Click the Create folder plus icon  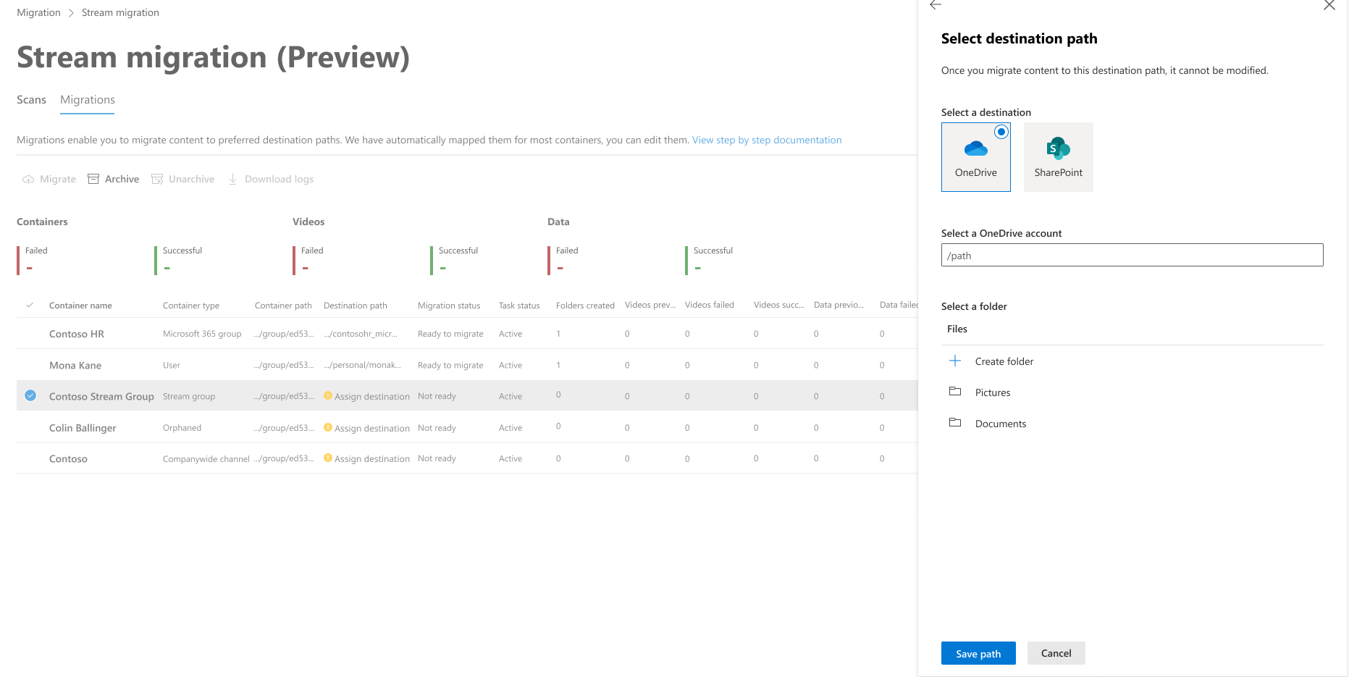point(955,361)
